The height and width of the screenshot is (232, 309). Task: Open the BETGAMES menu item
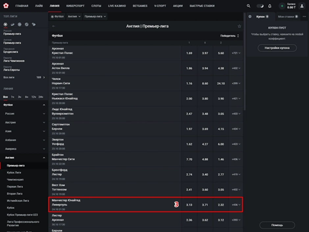(140, 6)
